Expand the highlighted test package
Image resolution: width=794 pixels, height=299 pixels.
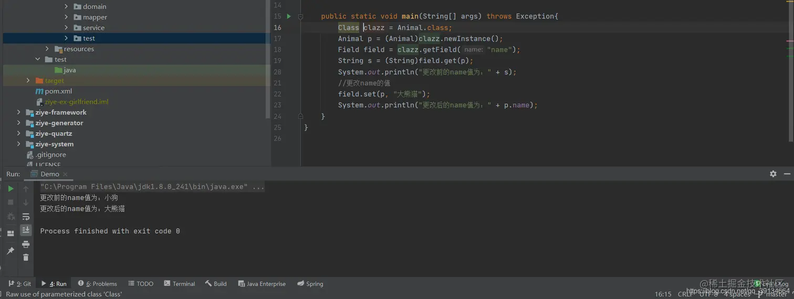tap(66, 38)
